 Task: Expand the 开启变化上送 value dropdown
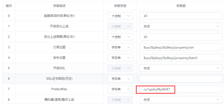tap(181, 27)
